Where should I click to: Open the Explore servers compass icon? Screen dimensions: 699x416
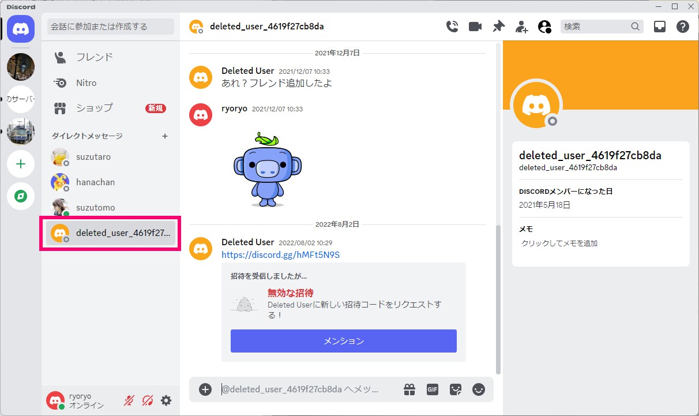click(21, 196)
